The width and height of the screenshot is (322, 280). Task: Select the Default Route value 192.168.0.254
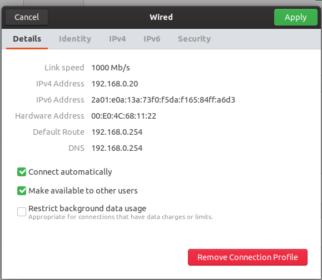click(117, 132)
